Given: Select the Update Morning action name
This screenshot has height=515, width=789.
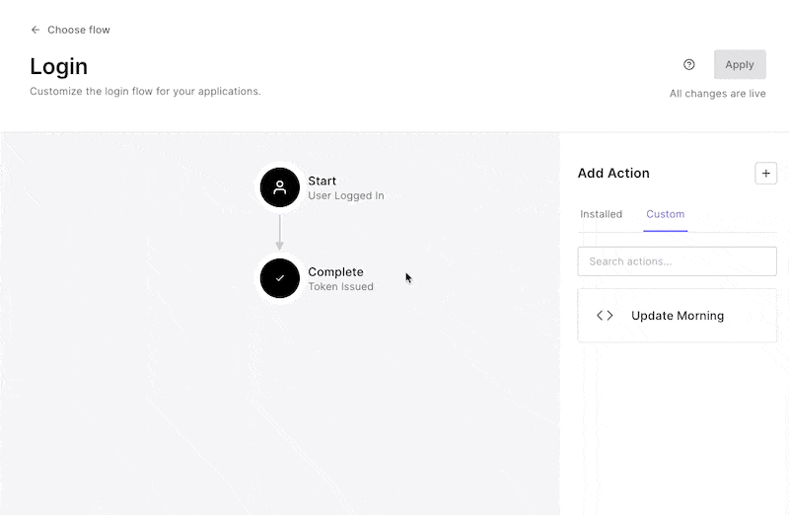Looking at the screenshot, I should tap(677, 316).
